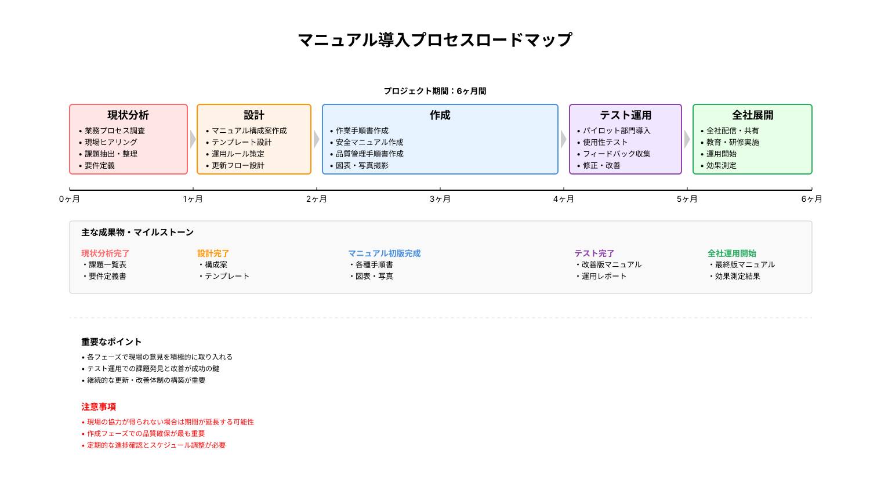Click the arrow between 設計 and 作成 boxes
The height and width of the screenshot is (490, 870).
(x=316, y=139)
